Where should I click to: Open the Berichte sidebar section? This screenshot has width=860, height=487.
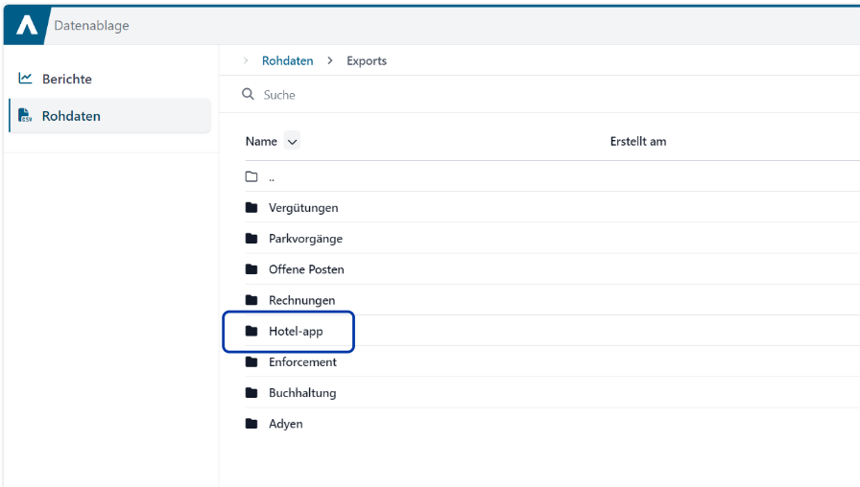(x=67, y=79)
